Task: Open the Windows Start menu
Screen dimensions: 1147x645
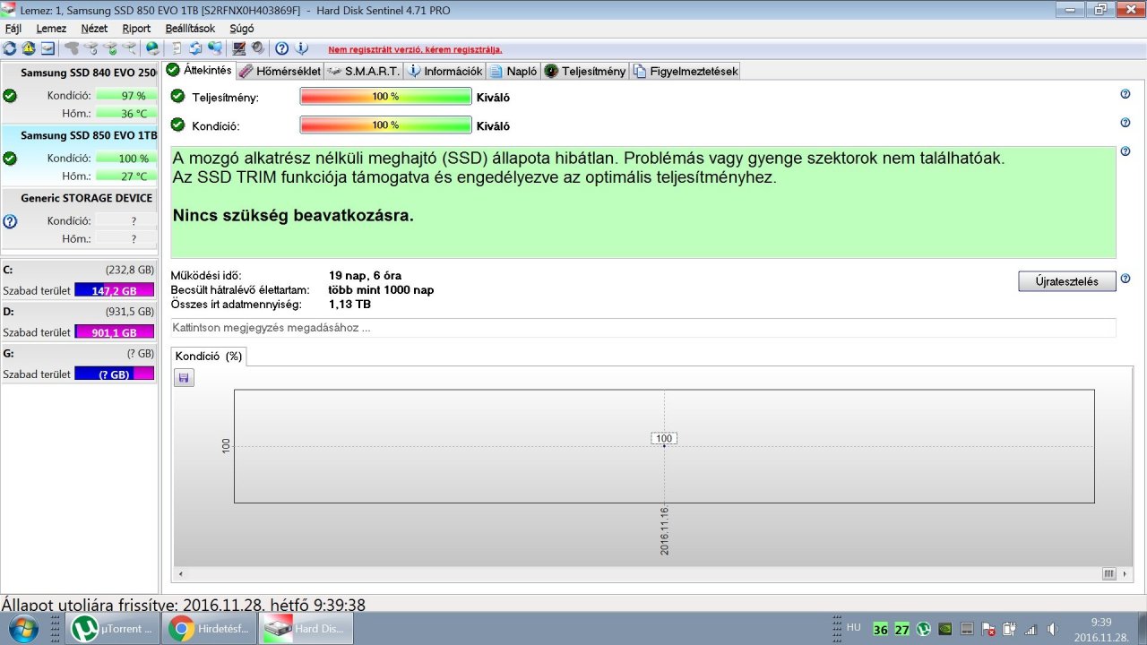Action: click(22, 628)
